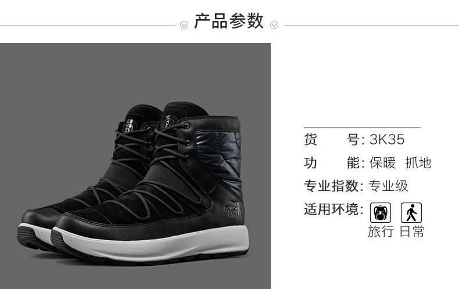
Task: Click the logo on the rear boot tongue
Action: pos(128,124)
